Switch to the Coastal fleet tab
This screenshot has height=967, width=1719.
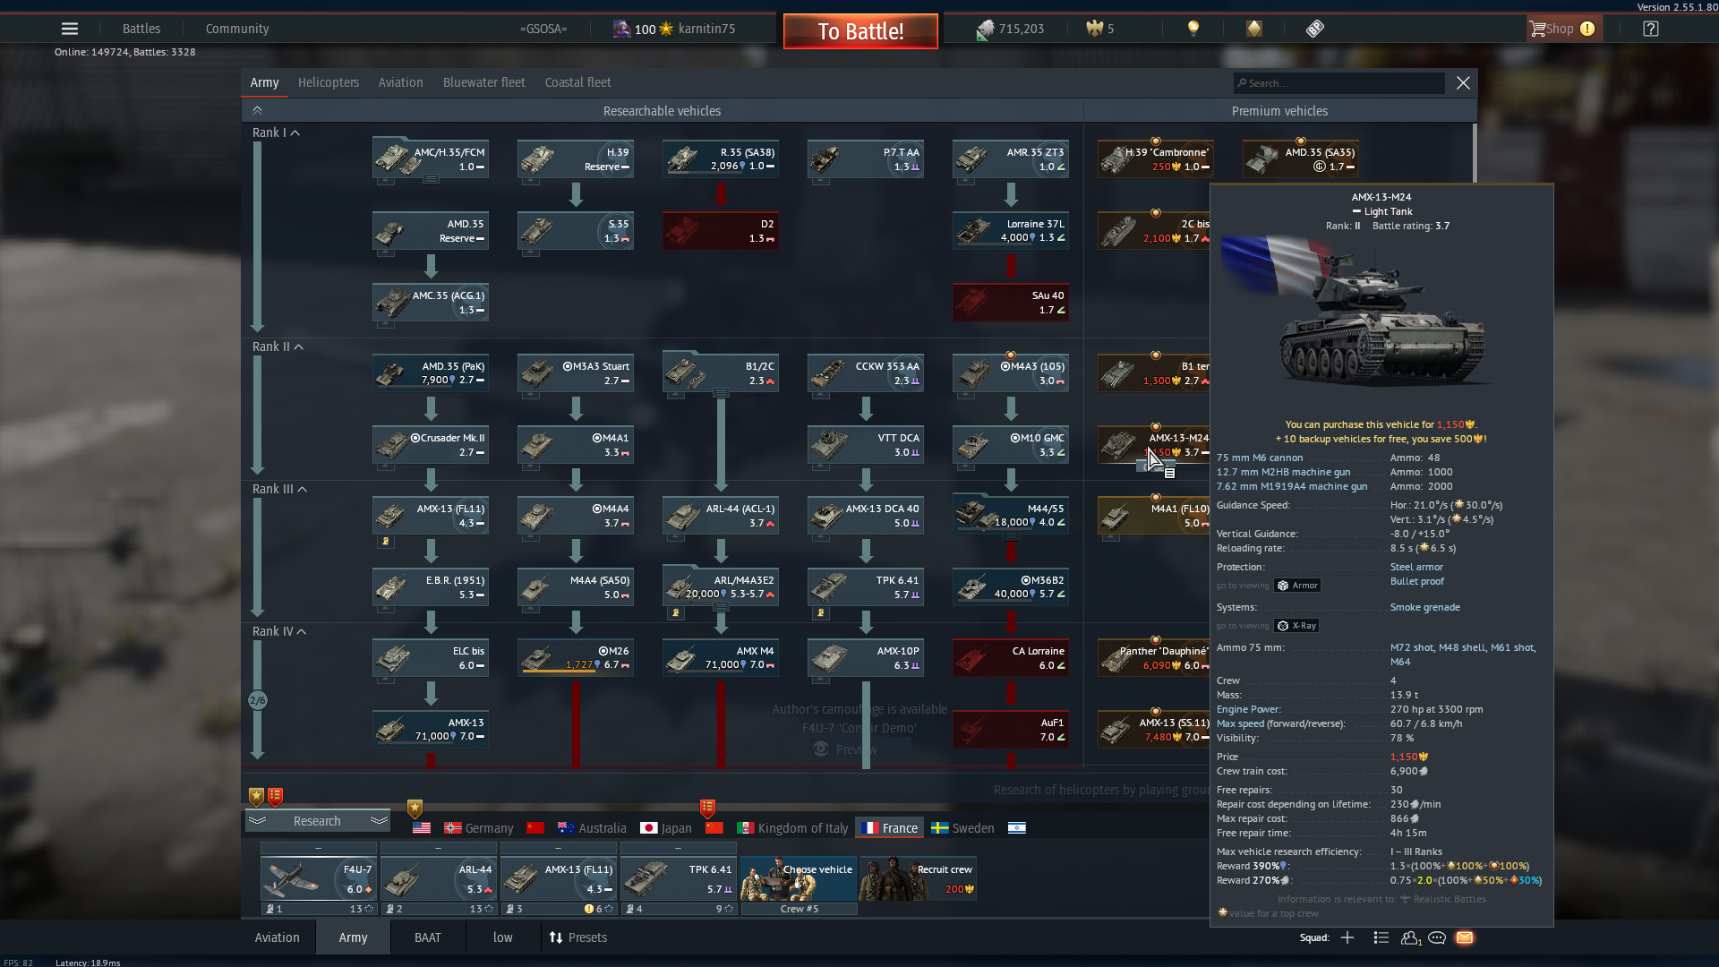577,82
